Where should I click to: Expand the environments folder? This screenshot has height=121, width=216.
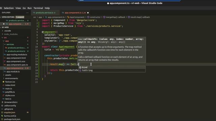click(x=11, y=78)
